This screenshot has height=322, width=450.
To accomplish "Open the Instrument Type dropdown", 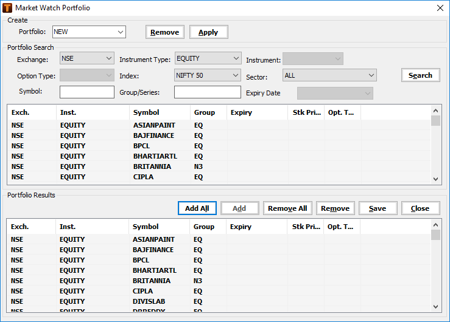I will 208,58.
